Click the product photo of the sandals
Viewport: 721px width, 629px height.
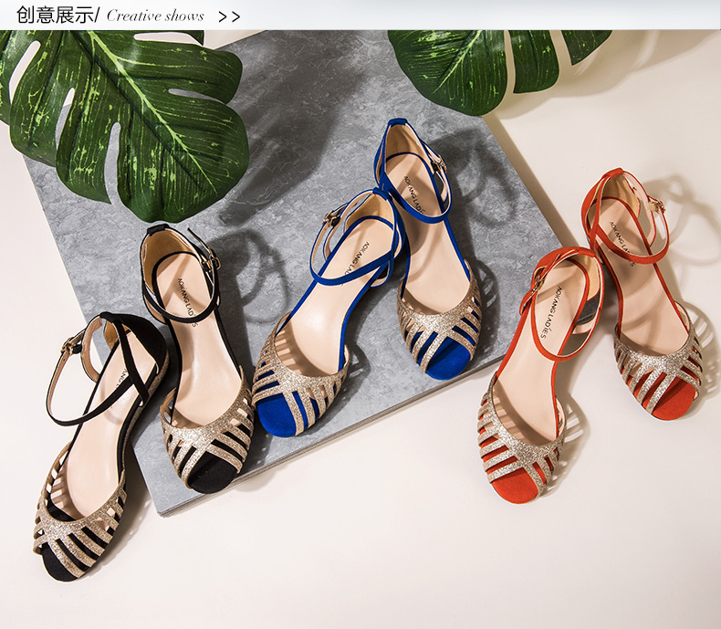coord(360,330)
